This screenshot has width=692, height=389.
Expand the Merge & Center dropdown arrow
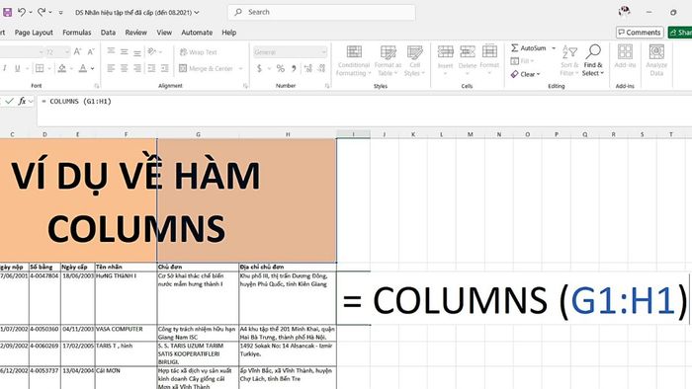240,68
